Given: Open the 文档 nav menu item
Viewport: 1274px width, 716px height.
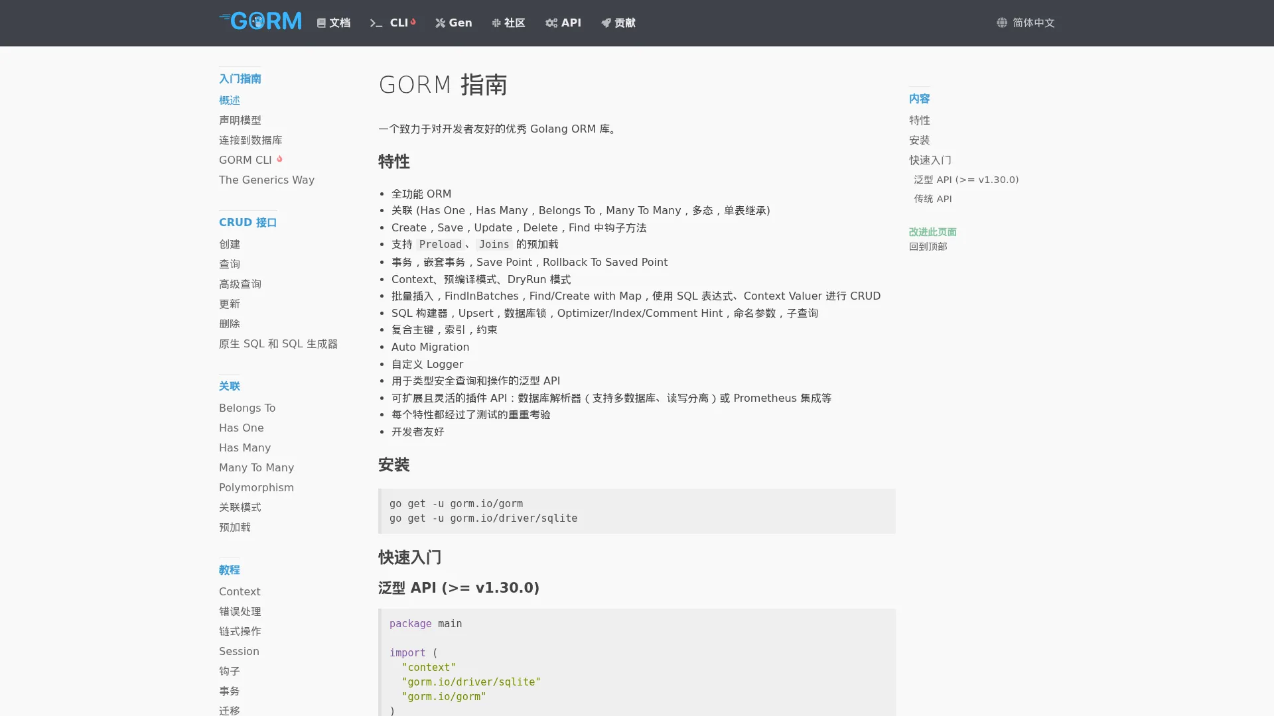Looking at the screenshot, I should 334,23.
